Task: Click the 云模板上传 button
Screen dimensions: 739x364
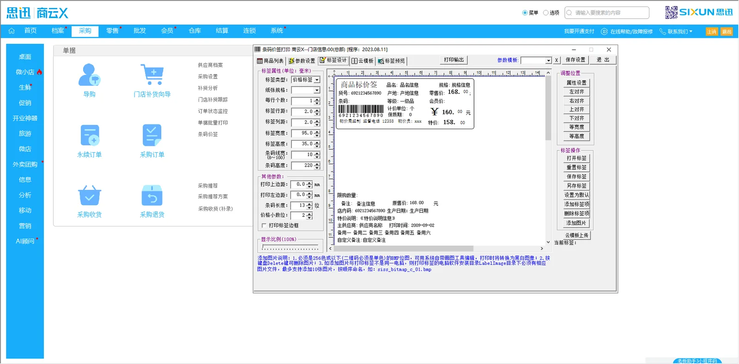Action: point(576,235)
